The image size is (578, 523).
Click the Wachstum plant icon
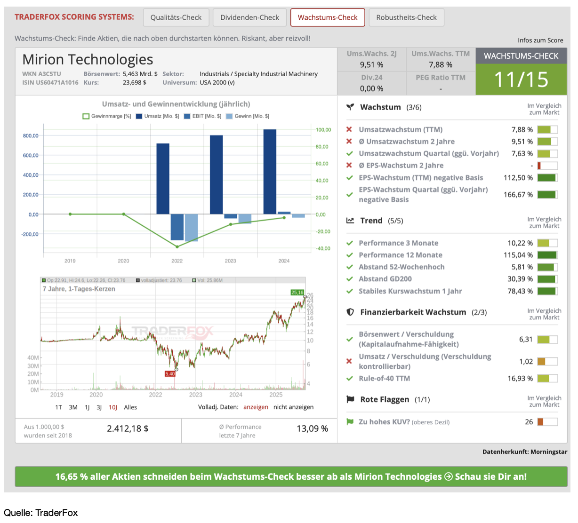(x=350, y=107)
